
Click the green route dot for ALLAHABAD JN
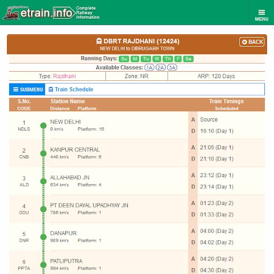coord(43,181)
